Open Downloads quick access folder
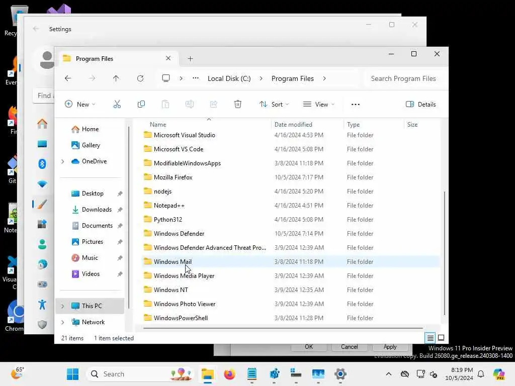 [97, 210]
